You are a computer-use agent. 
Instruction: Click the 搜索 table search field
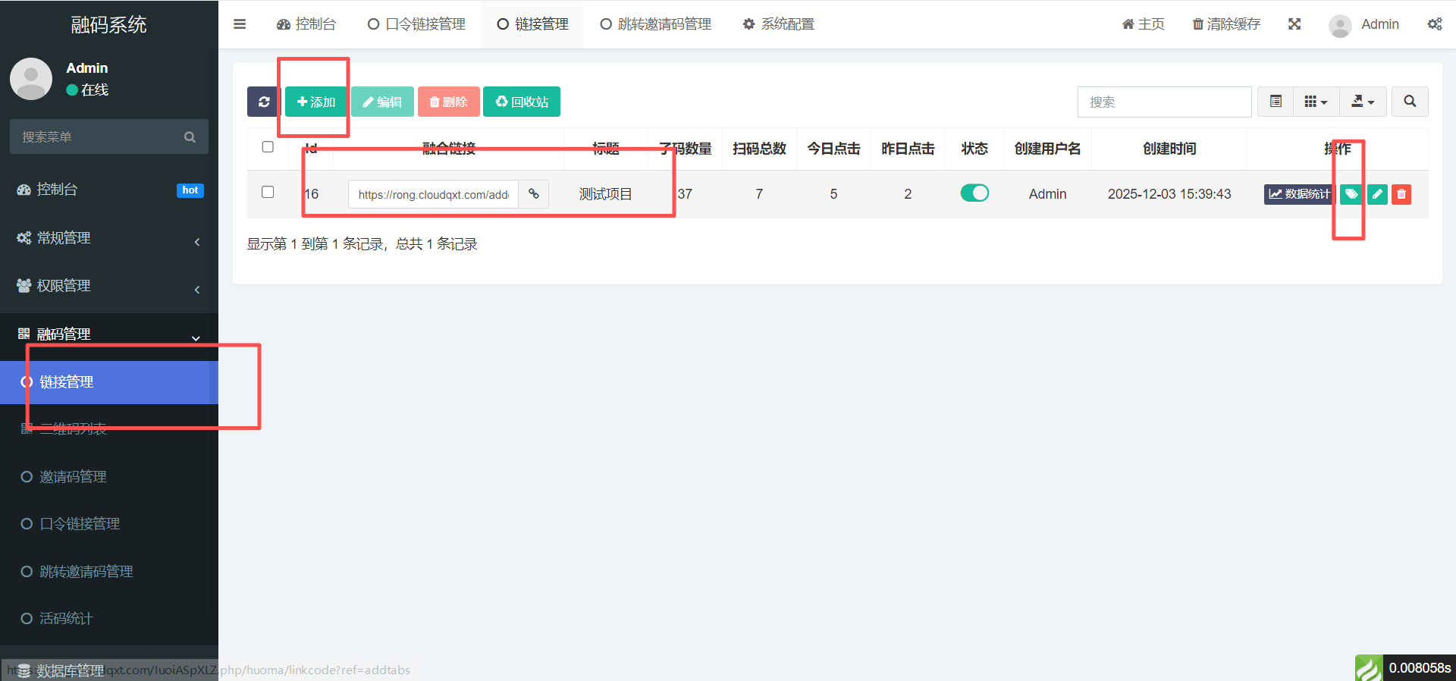(x=1164, y=102)
